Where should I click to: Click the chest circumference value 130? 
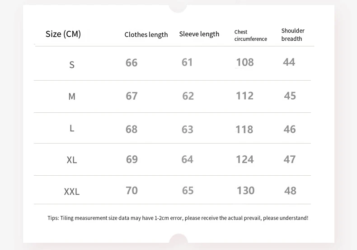pos(245,191)
